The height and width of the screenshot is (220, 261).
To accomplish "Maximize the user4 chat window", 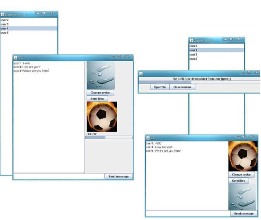I will (x=119, y=57).
